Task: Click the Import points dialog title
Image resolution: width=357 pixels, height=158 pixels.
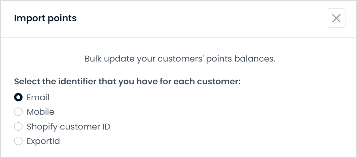Action: tap(45, 18)
